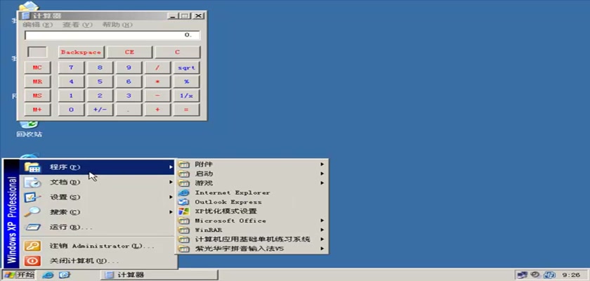Click digit 1 on the calculator
Screen dimensions: 590x281
[x=71, y=96]
